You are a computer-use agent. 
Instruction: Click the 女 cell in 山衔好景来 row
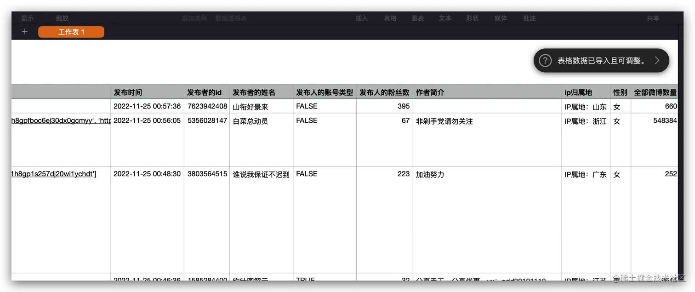click(621, 106)
